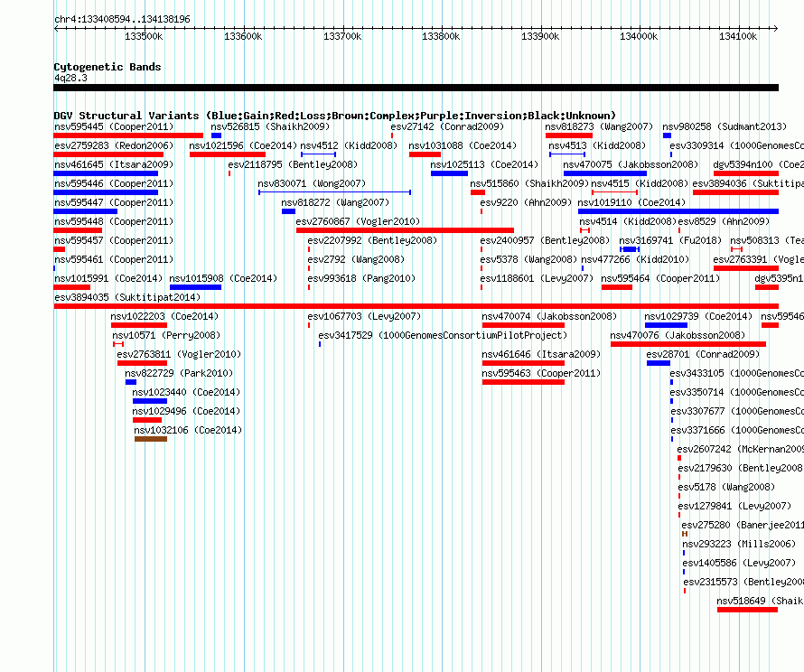The height and width of the screenshot is (672, 804).
Task: Open nsv1025113 (Coe2014) variant
Action: point(449,173)
